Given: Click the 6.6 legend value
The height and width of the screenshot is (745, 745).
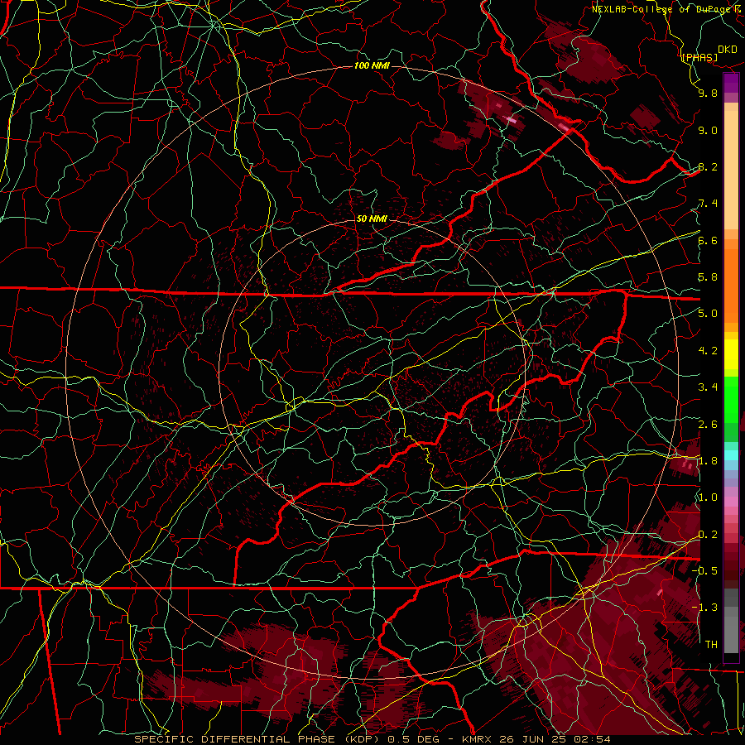Looking at the screenshot, I should point(708,240).
